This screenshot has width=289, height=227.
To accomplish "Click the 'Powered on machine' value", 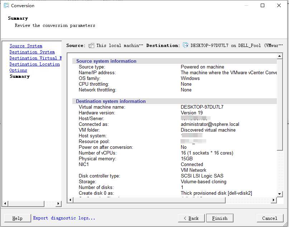I will point(202,67).
